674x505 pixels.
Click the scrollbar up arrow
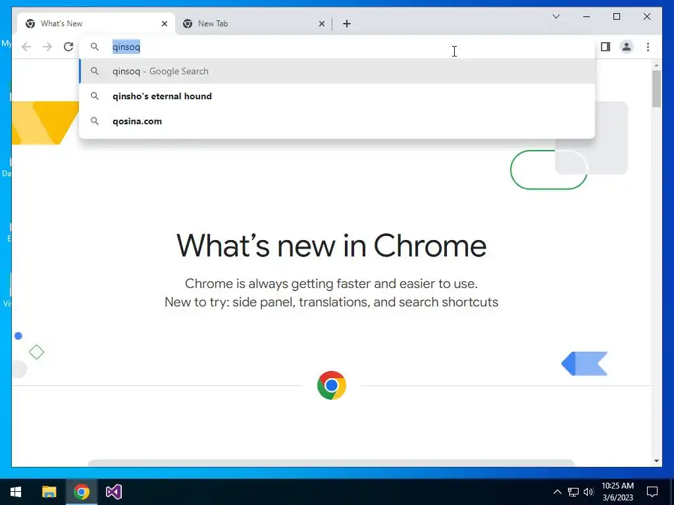[656, 65]
